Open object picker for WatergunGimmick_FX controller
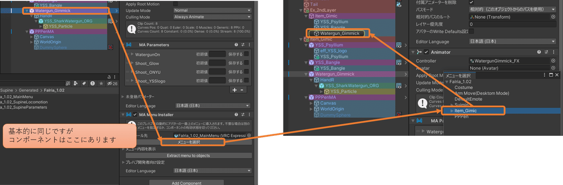Viewport: 563px width, 185px height. pos(553,60)
